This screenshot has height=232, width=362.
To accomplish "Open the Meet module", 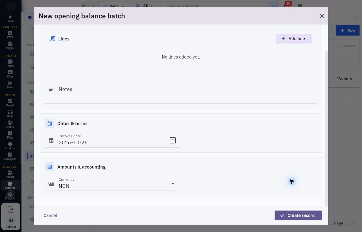I will click(x=10, y=85).
